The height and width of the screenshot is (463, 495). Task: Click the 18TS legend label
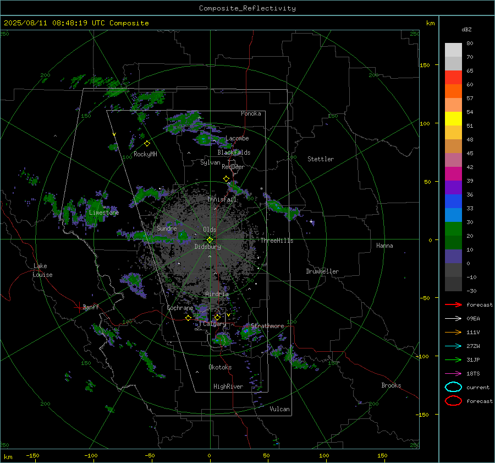473,374
